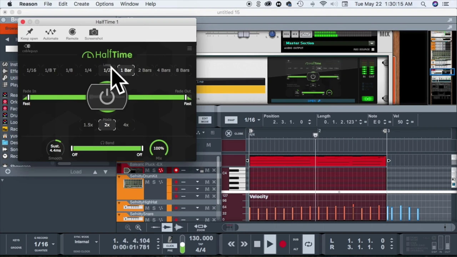Click the Stop transport button
Screen dimensions: 457x257
coord(257,245)
